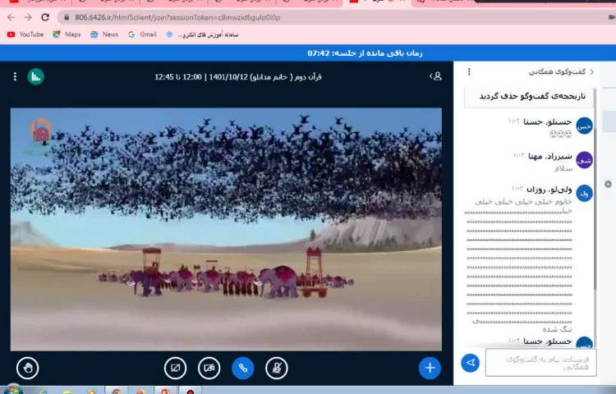This screenshot has width=616, height=394.
Task: Click the shared presentation video area
Action: [226, 229]
